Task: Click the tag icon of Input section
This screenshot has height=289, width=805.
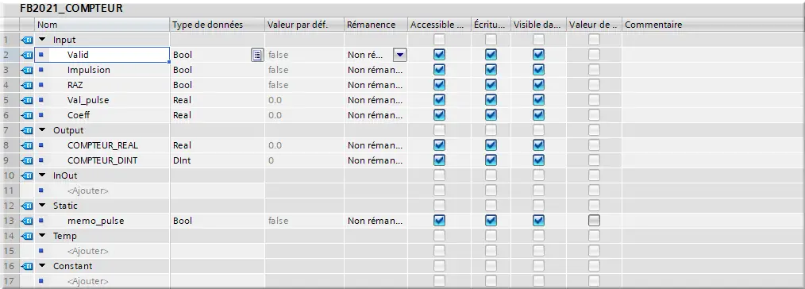Action: pyautogui.click(x=27, y=40)
